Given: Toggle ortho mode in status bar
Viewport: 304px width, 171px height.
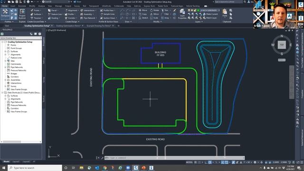Looking at the screenshot, I should tap(206, 162).
